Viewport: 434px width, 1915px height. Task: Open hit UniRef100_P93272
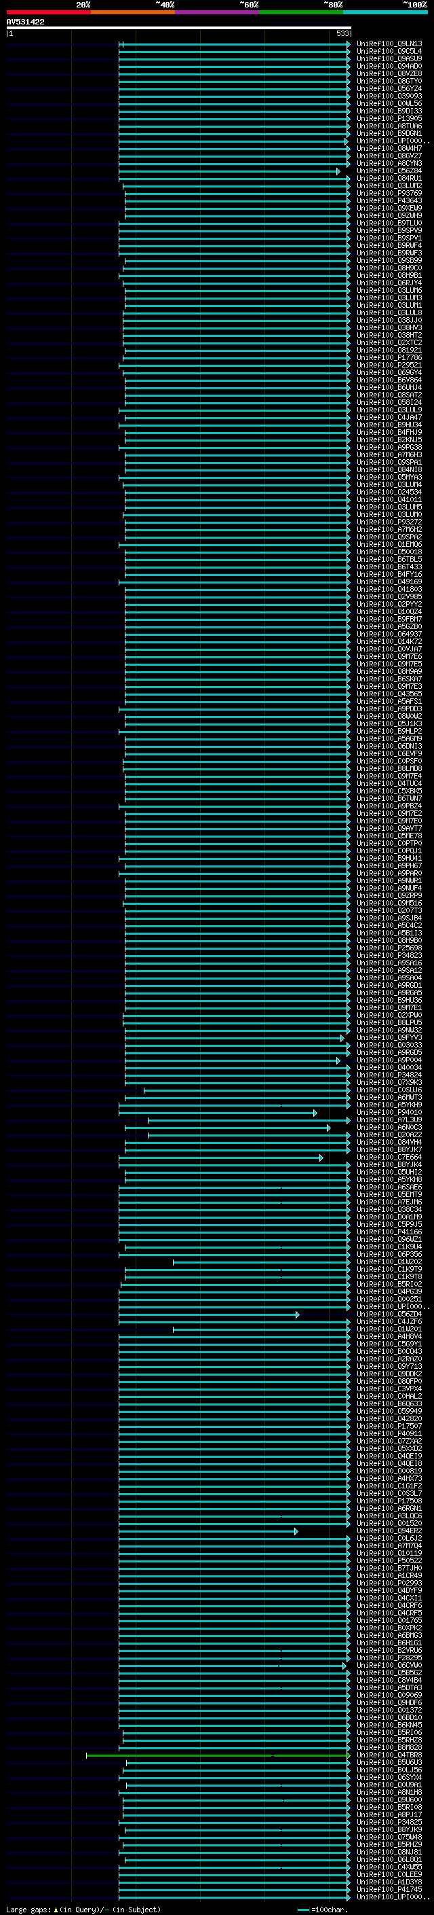tap(389, 522)
